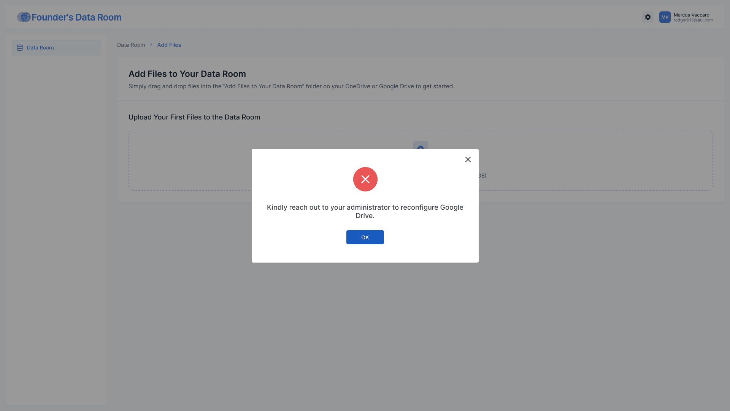
Task: Click the cloud upload icon
Action: [x=421, y=145]
